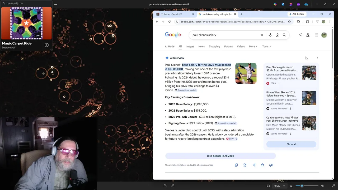Open Chrome media controls icon
338x190 pixels.
click(317, 22)
